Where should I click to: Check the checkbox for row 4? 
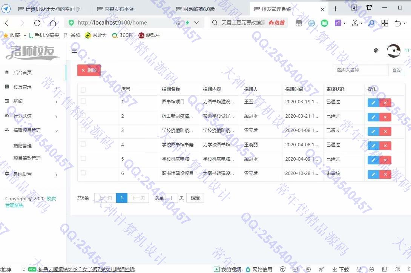[83, 144]
